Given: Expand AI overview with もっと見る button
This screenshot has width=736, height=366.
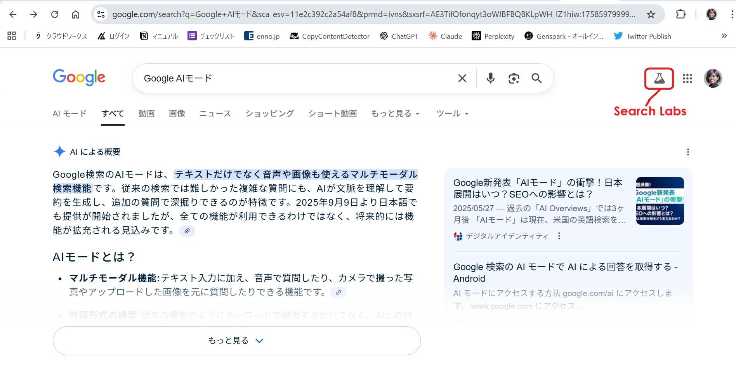Looking at the screenshot, I should [x=236, y=341].
